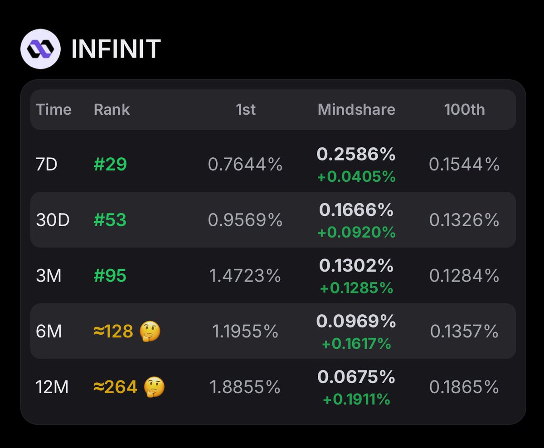Click the +0.0920% mindshare change
Screen dimensions: 544x448
(x=356, y=232)
